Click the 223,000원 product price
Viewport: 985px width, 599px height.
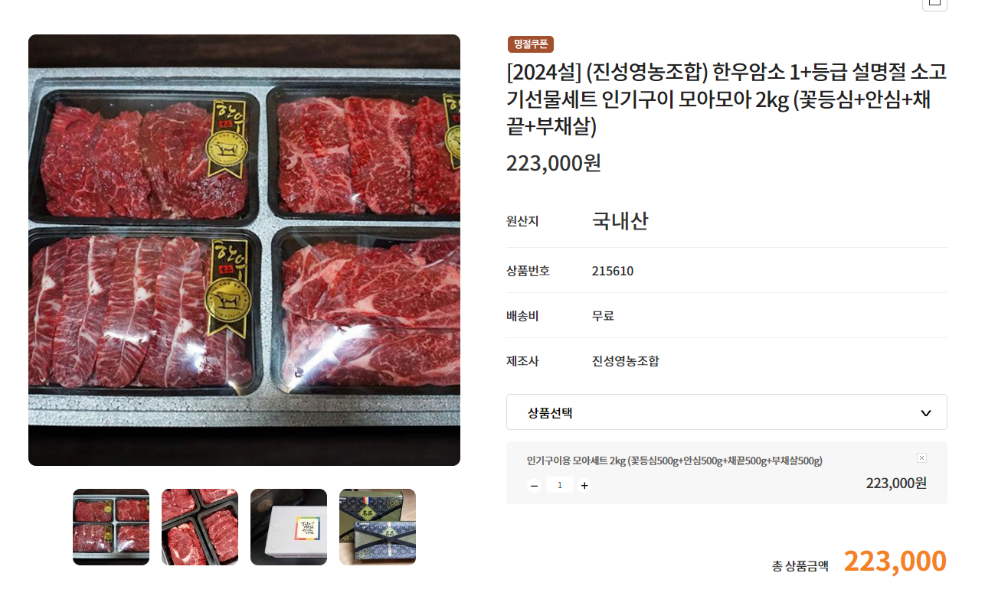(x=554, y=163)
